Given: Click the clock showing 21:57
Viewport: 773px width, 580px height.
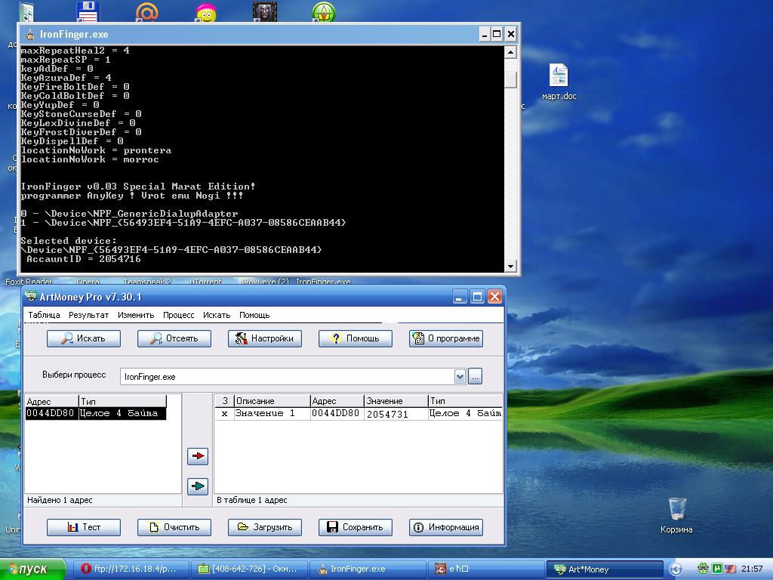Looking at the screenshot, I should point(752,569).
